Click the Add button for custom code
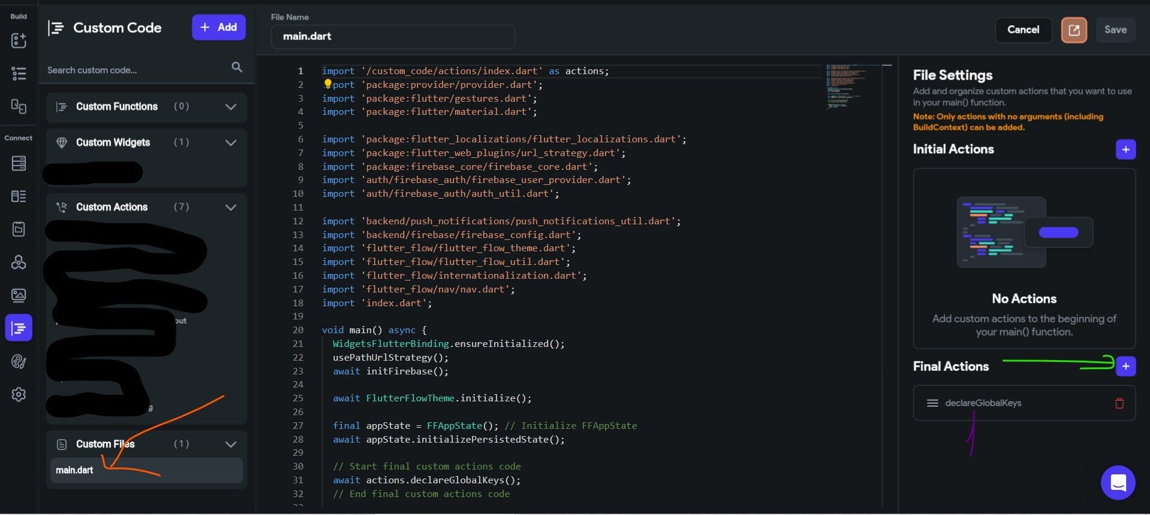The width and height of the screenshot is (1150, 515). [x=219, y=28]
